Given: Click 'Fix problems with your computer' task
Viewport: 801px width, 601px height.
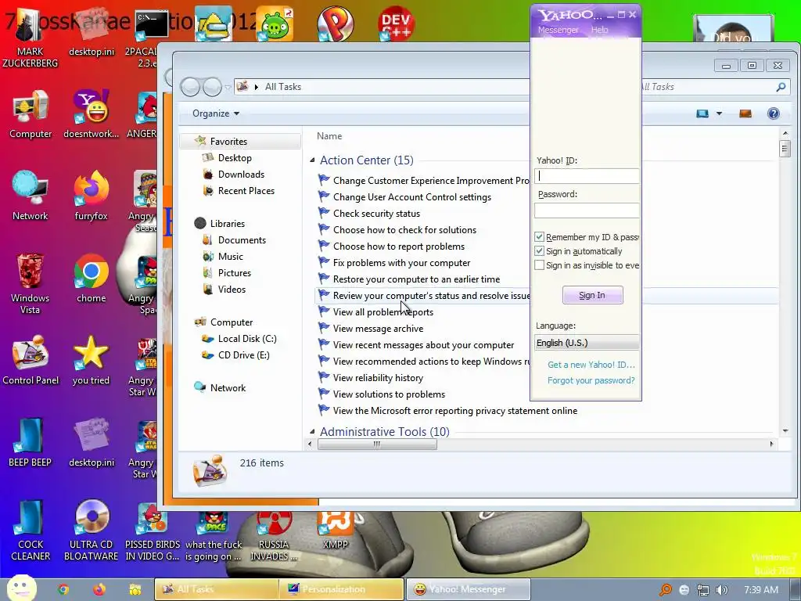Looking at the screenshot, I should 401,263.
